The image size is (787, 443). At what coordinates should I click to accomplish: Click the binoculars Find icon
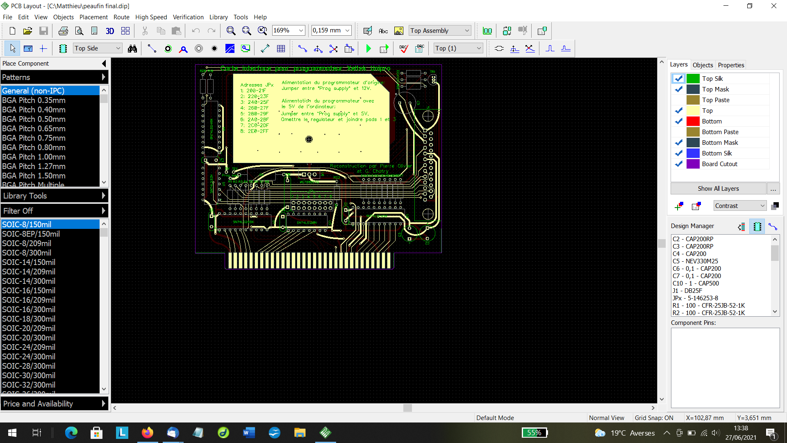coord(132,48)
